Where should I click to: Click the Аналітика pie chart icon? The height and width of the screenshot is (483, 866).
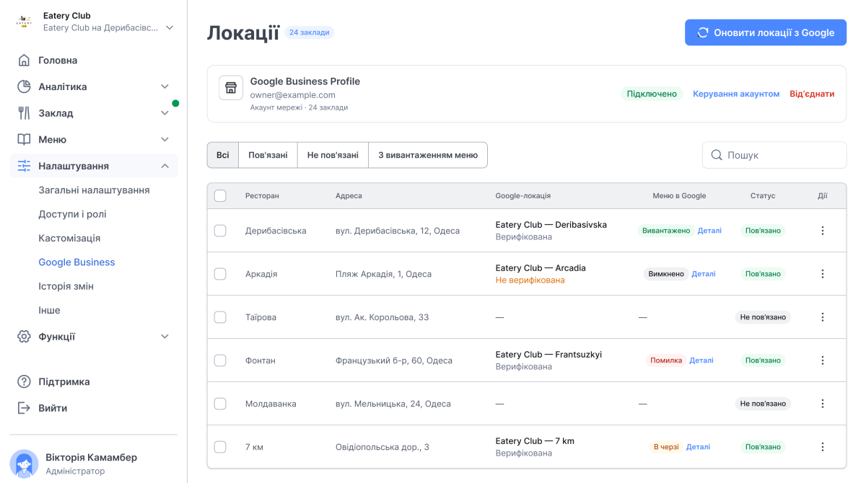(x=25, y=87)
